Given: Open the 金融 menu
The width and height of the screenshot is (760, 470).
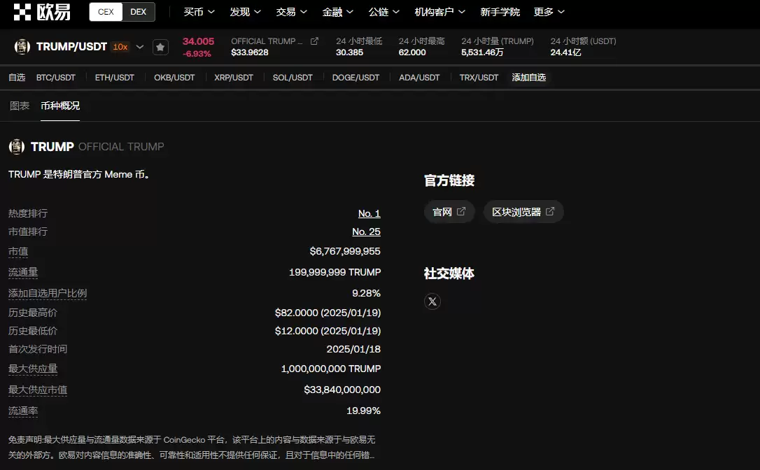Looking at the screenshot, I should (x=338, y=12).
